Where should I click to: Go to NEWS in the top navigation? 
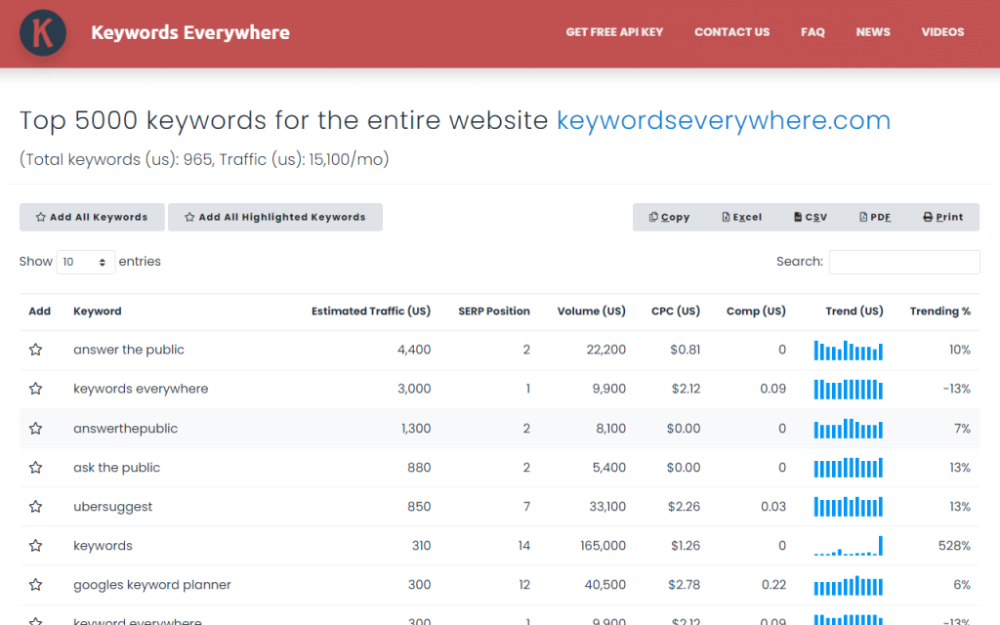coord(872,32)
